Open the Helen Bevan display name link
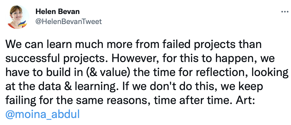 (x=58, y=12)
